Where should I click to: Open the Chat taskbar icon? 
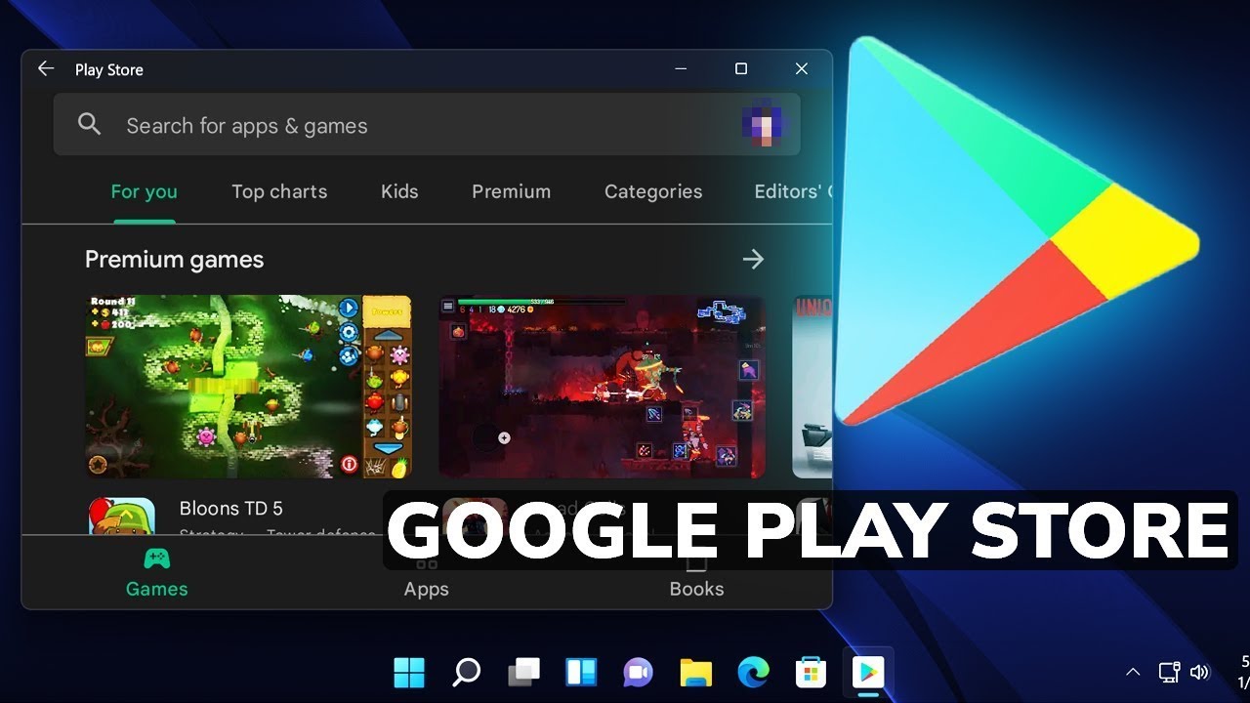click(x=638, y=672)
